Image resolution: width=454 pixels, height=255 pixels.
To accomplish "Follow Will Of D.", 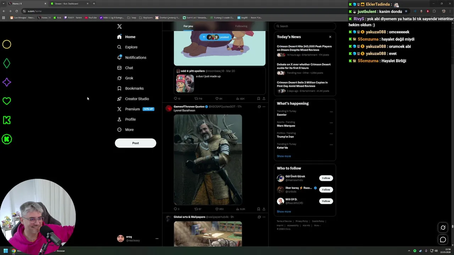I will coord(326,201).
